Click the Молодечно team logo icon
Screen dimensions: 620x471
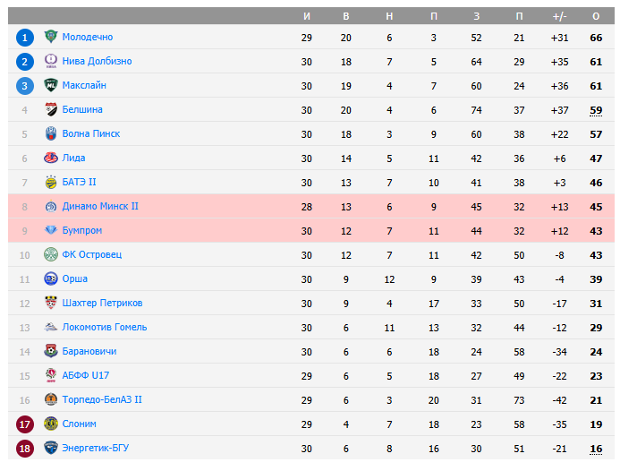coord(51,37)
